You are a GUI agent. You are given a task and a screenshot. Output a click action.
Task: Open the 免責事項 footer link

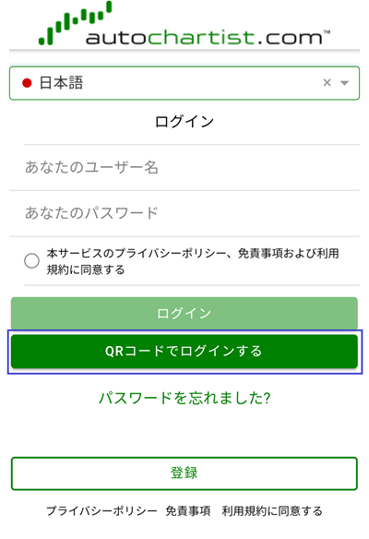(187, 510)
